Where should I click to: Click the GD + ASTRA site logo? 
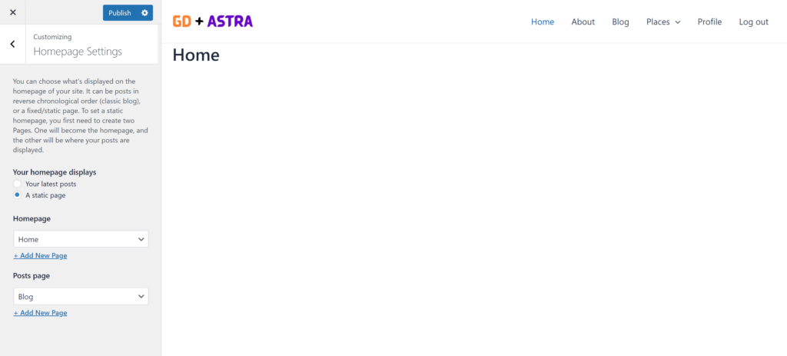click(212, 22)
